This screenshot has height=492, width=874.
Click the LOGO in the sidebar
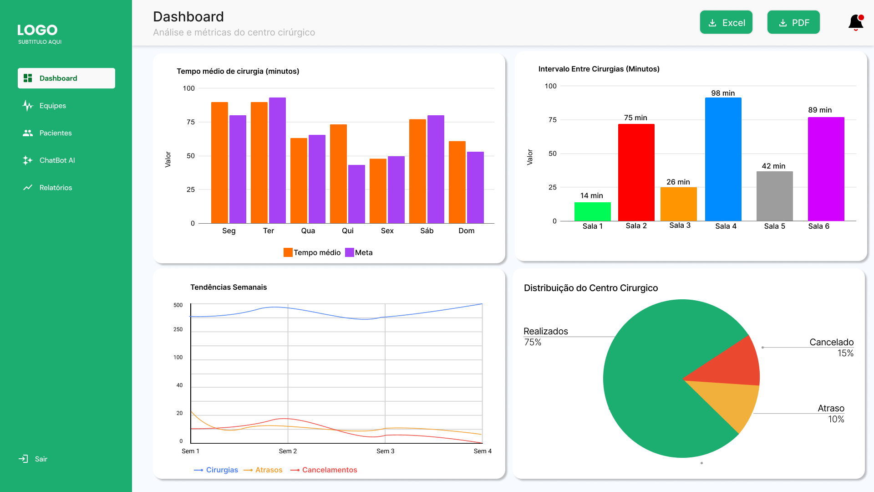(x=38, y=30)
